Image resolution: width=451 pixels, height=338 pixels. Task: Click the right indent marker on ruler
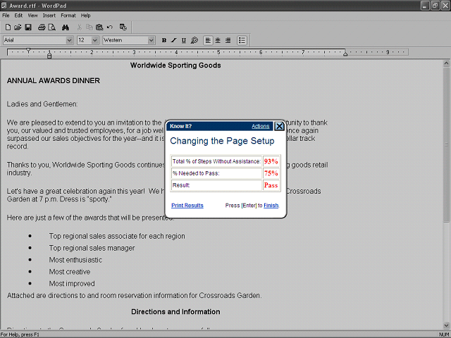coord(345,54)
